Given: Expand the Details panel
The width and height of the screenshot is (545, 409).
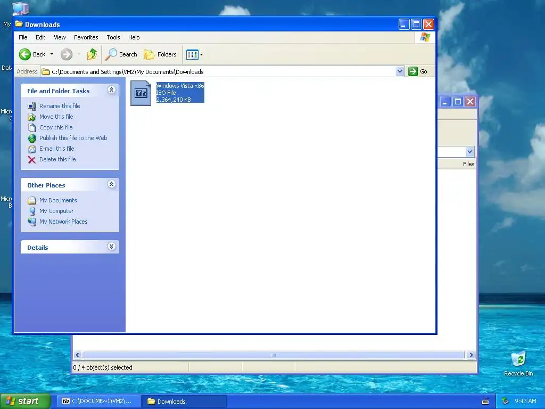Looking at the screenshot, I should pos(112,247).
